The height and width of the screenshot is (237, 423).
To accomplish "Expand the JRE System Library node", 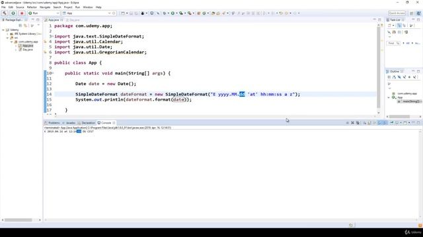I will [7, 34].
